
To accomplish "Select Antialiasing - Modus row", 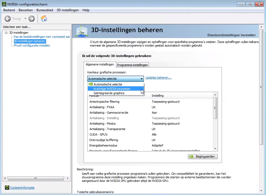I will (150, 124).
